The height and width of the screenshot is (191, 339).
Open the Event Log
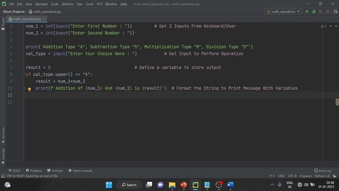pos(323,171)
